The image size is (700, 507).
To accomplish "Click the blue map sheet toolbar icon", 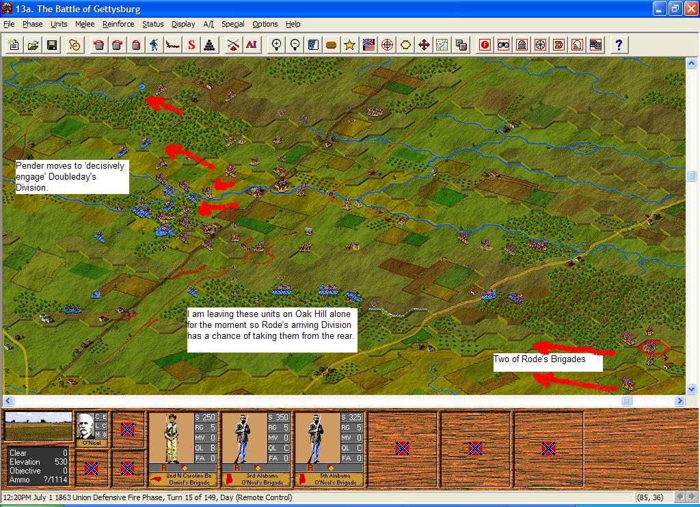I will pos(313,44).
